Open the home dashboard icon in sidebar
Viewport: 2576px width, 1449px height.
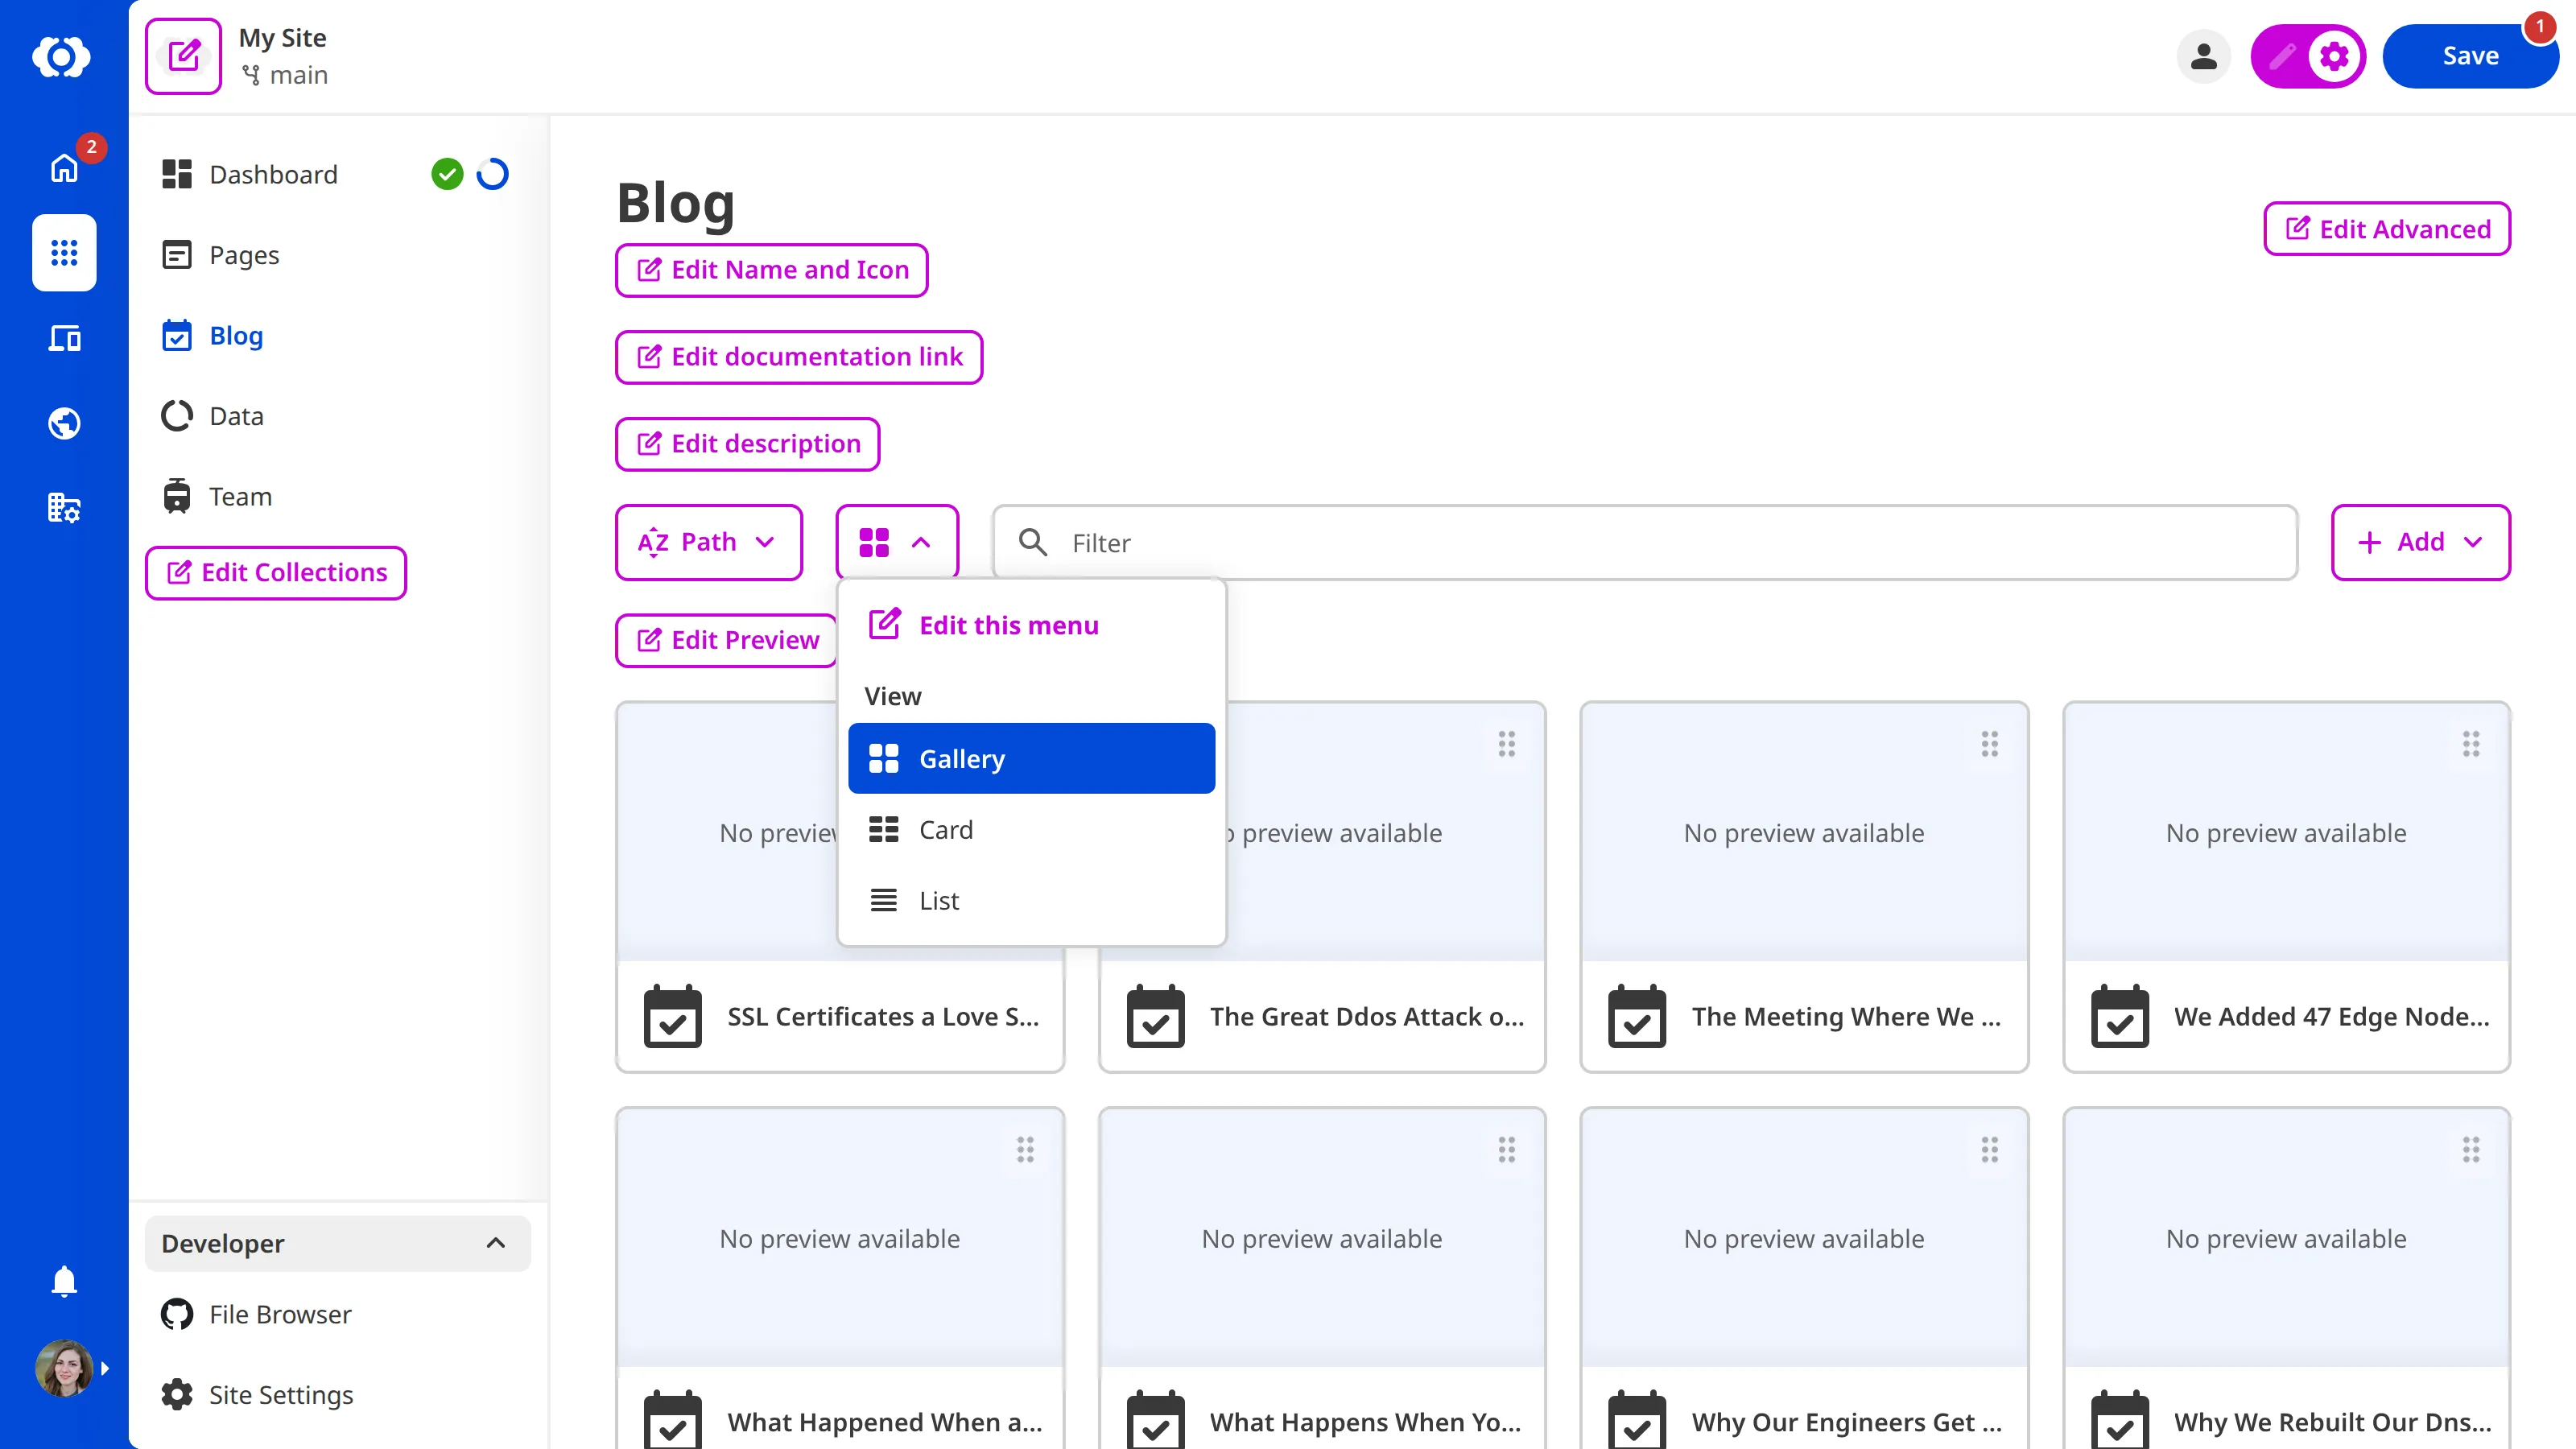pyautogui.click(x=63, y=168)
